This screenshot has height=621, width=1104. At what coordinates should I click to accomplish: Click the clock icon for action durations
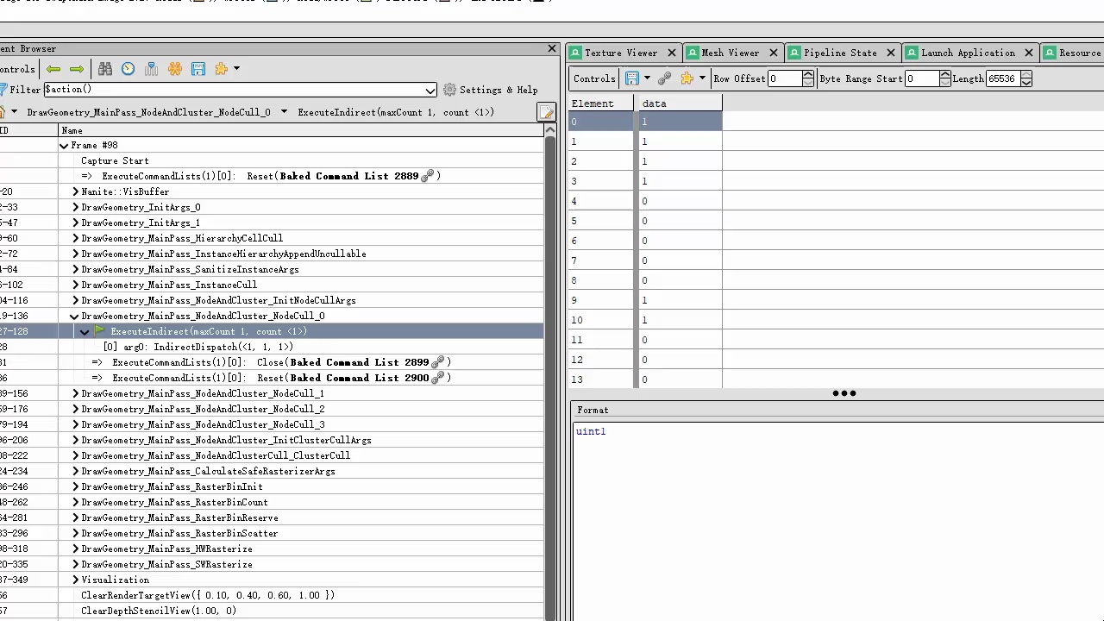click(x=129, y=69)
